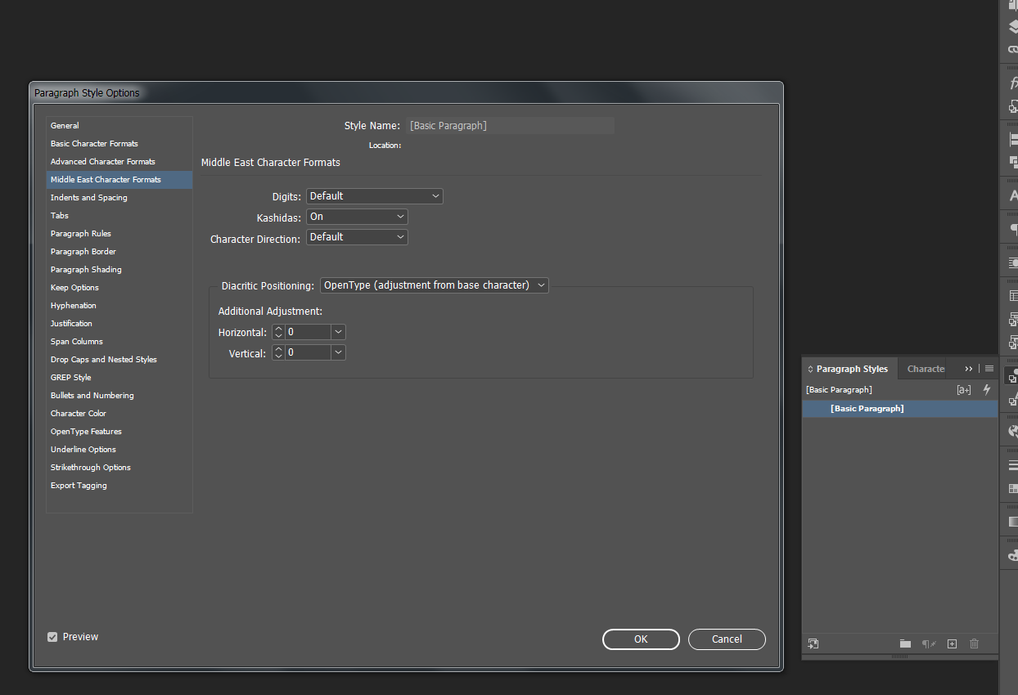Click the Create New Style plus icon

[x=952, y=643]
